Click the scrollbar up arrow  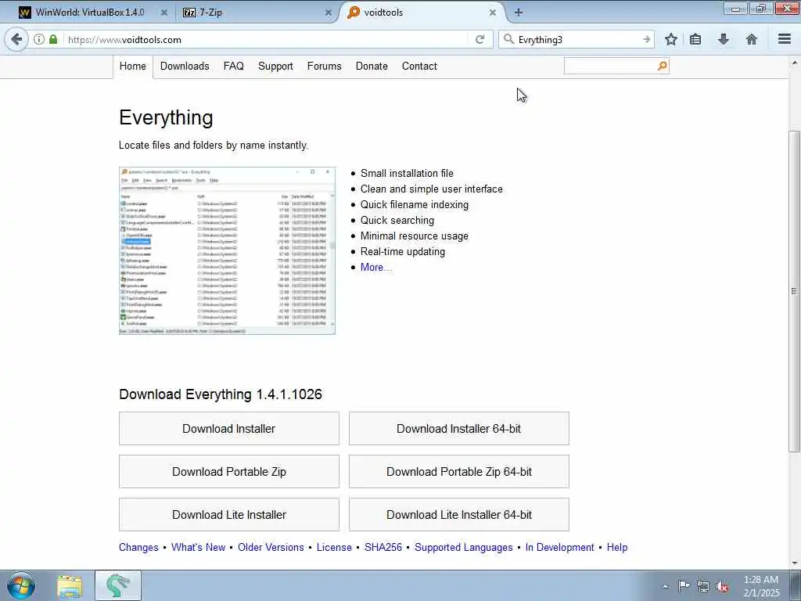(794, 63)
